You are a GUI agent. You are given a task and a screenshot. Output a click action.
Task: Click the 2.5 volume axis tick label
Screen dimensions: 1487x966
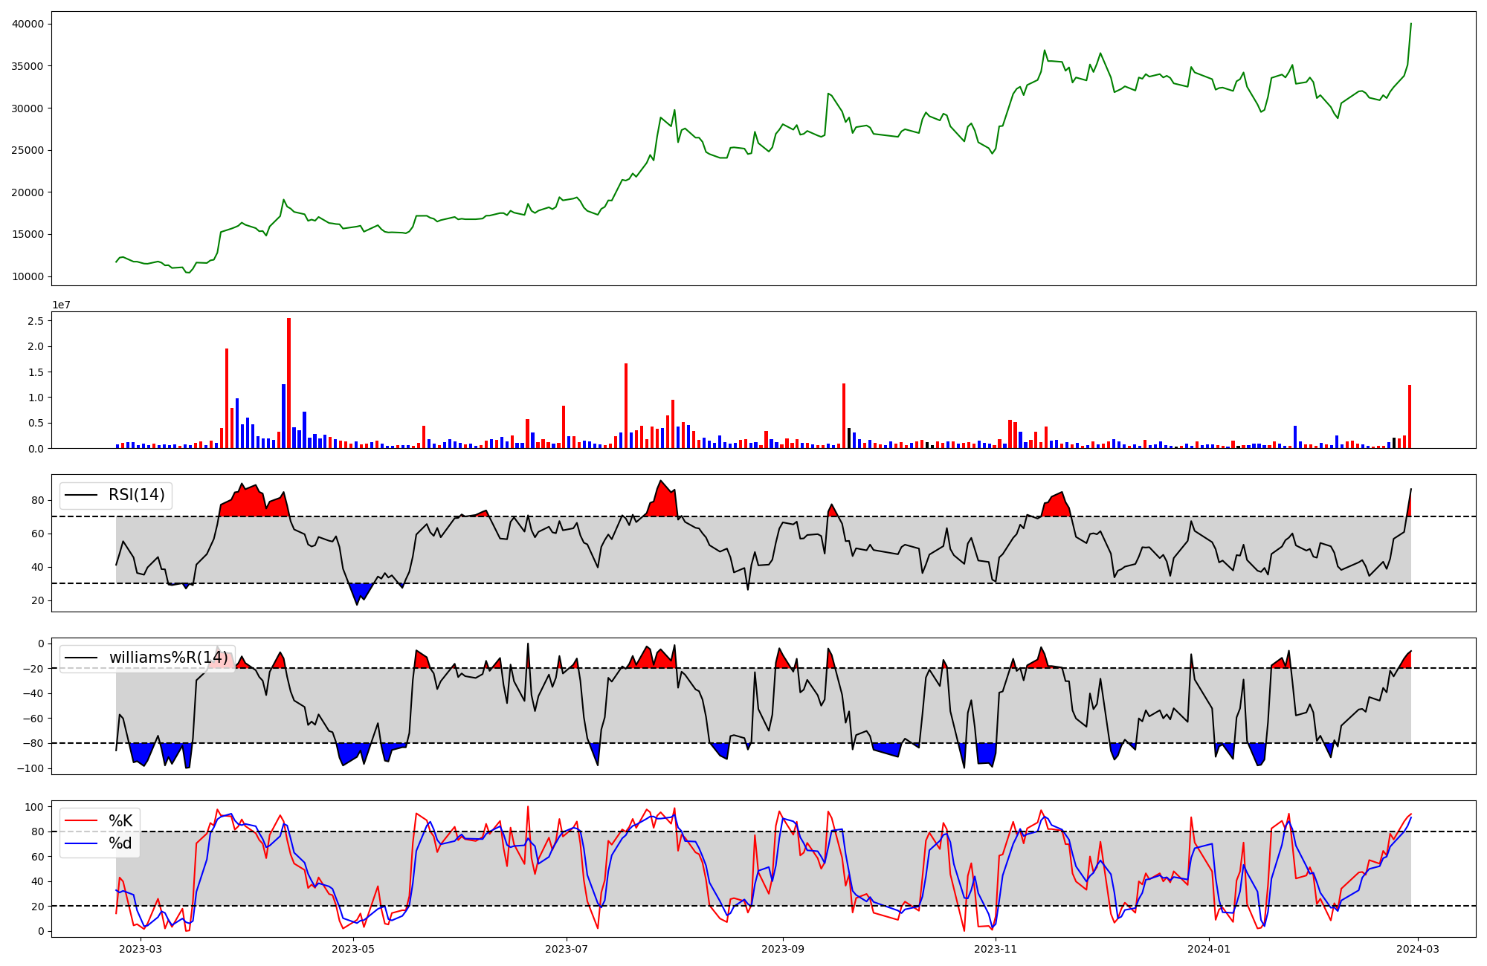[x=35, y=321]
